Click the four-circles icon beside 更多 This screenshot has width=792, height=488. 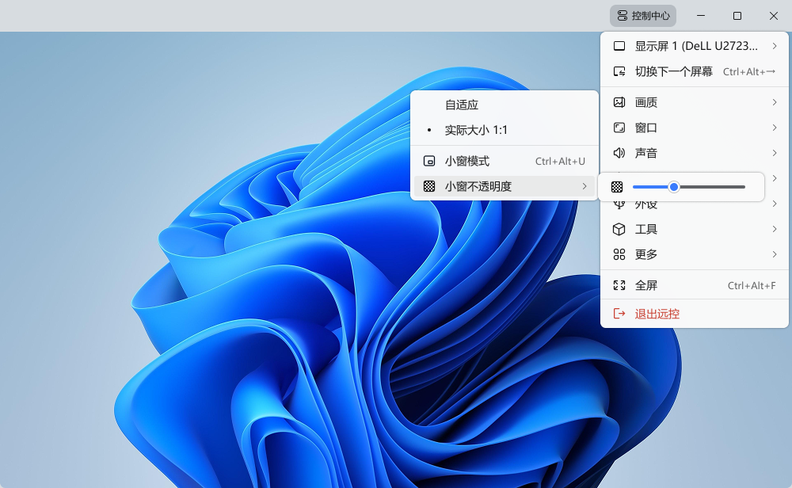click(619, 254)
